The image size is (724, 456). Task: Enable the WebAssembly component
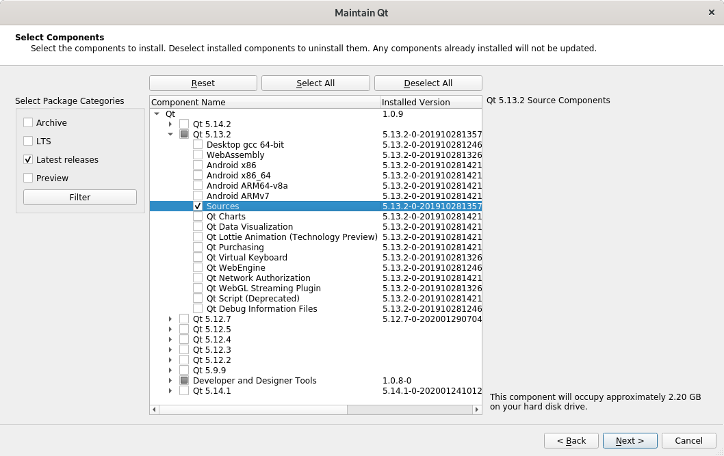(x=198, y=155)
